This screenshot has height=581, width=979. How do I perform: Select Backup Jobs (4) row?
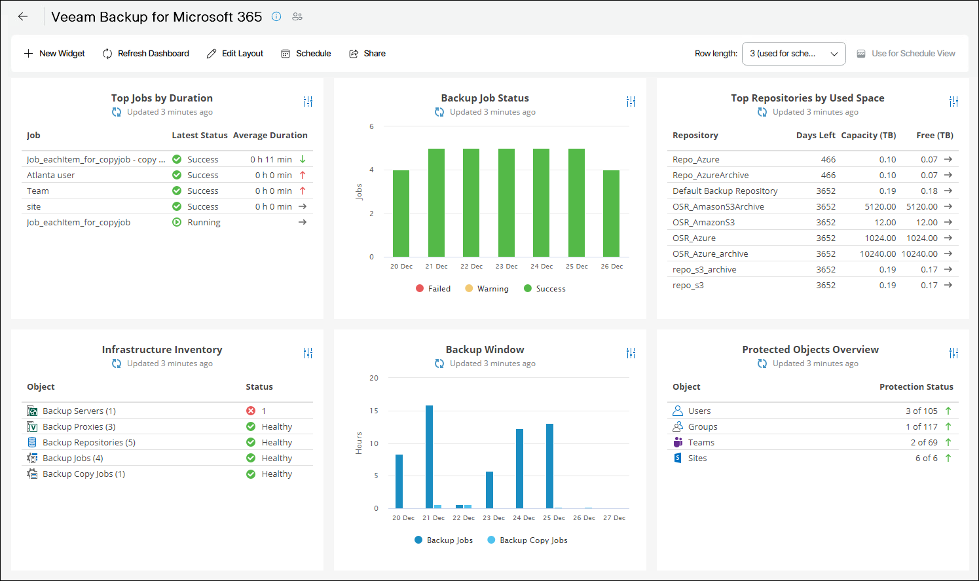(x=167, y=458)
